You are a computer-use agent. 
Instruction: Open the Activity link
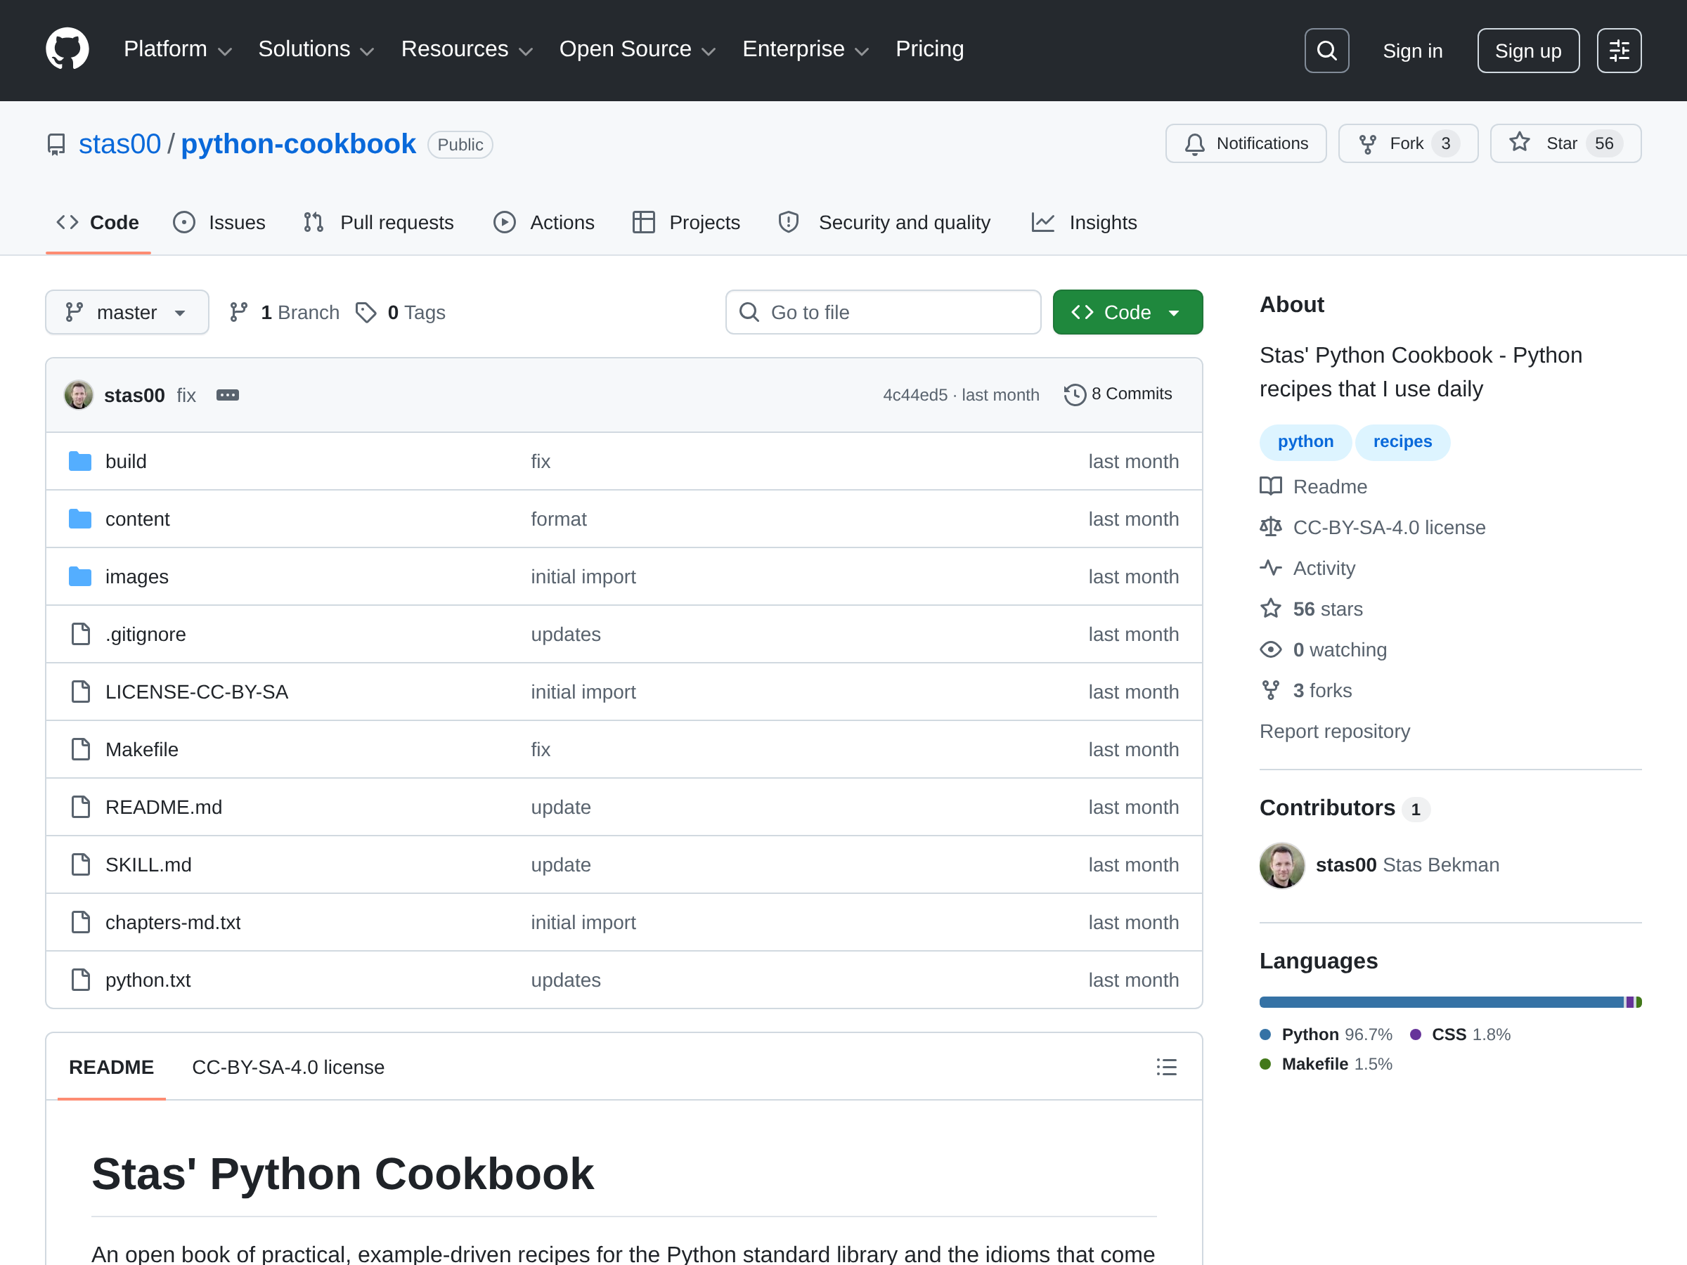pos(1308,568)
